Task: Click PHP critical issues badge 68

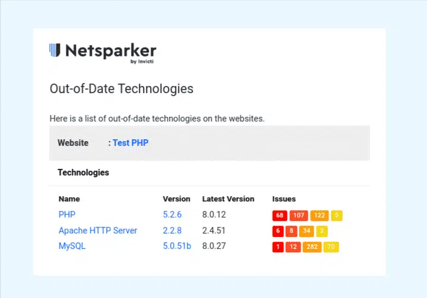Action: click(x=280, y=215)
